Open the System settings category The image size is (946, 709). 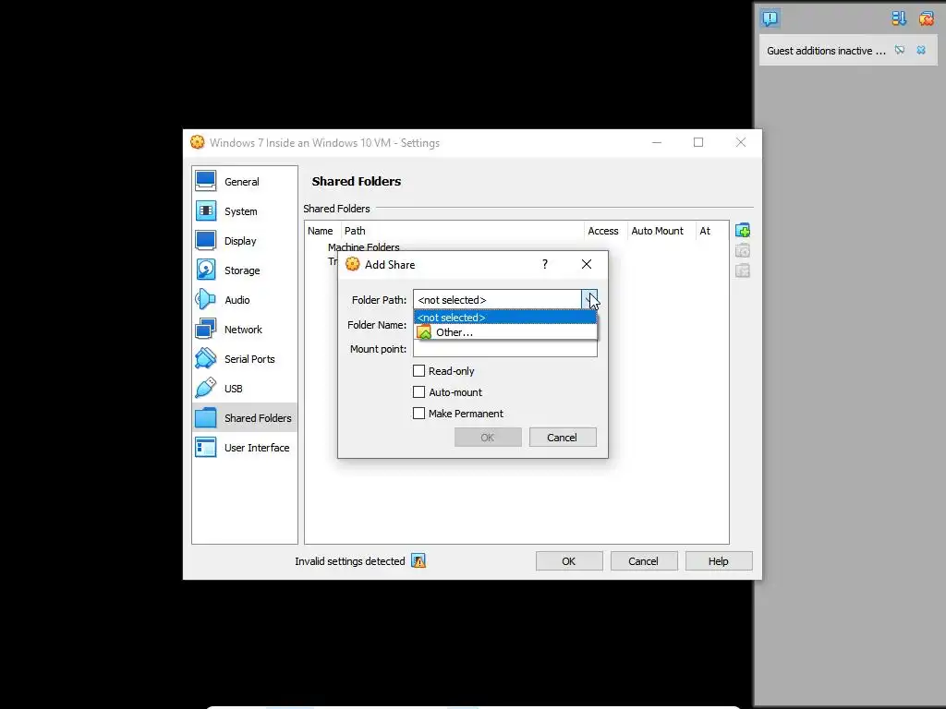(244, 211)
